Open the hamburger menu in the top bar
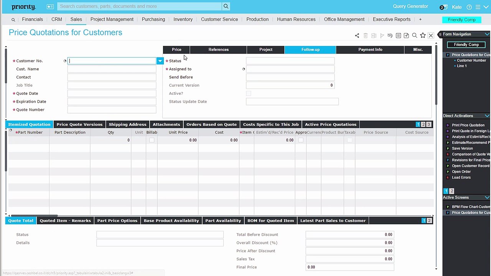The image size is (491, 276). [478, 7]
